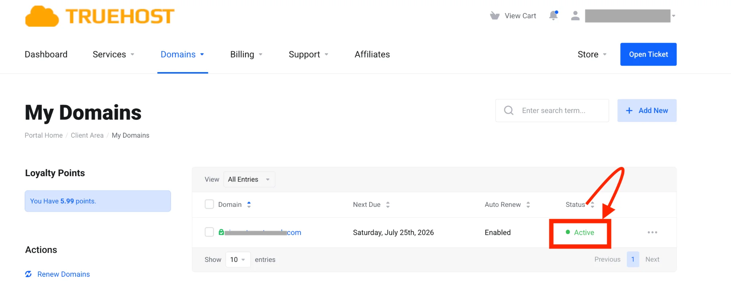Viewport: 731px width, 288px height.
Task: Open the View Cart basket icon
Action: (495, 16)
